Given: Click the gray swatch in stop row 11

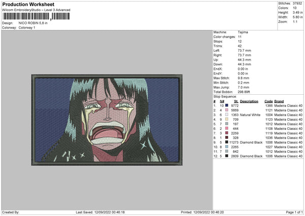Looking at the screenshot, I should pyautogui.click(x=227, y=151).
